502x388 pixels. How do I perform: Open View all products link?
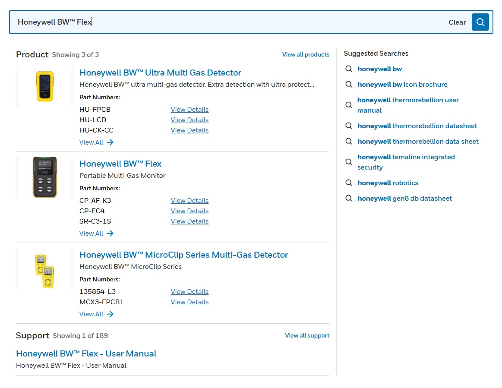306,54
